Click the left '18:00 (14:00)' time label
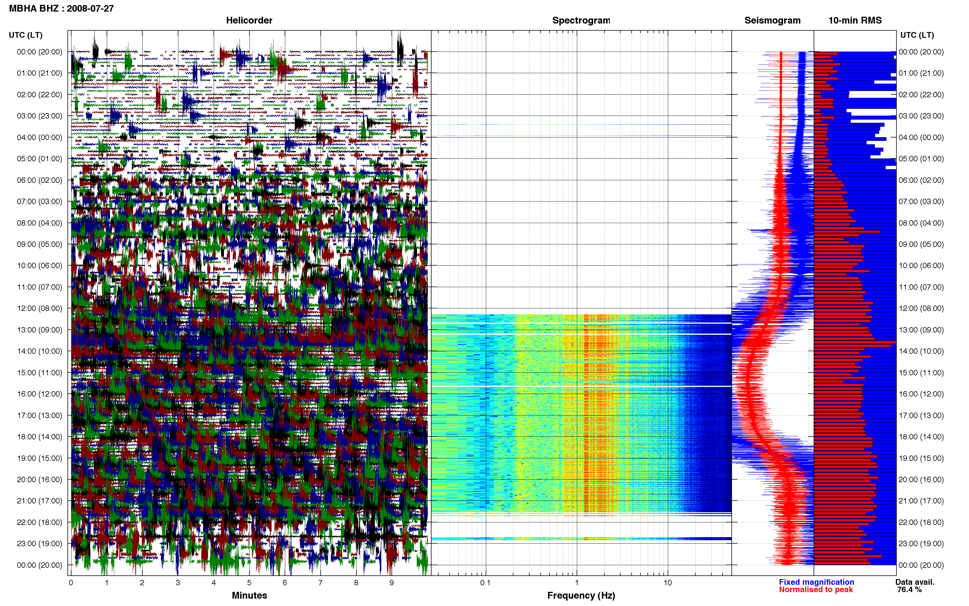 (39, 437)
